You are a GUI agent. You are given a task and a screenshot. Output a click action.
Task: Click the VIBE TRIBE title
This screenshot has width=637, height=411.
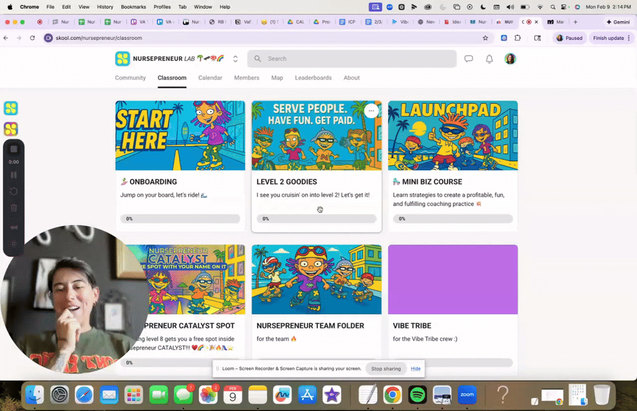[412, 325]
